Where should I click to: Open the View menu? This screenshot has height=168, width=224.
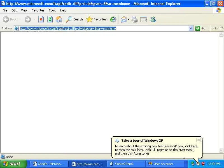click(x=24, y=10)
